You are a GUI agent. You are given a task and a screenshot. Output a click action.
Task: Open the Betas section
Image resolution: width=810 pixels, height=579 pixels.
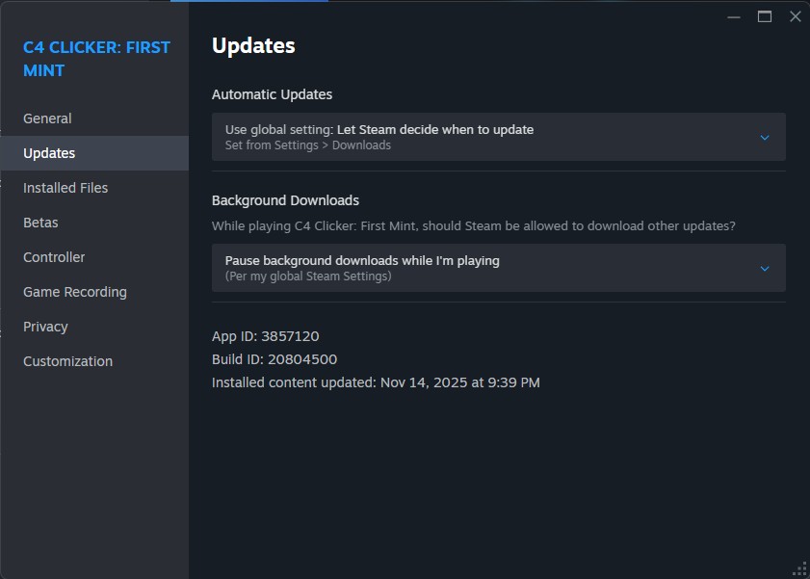[x=40, y=223]
